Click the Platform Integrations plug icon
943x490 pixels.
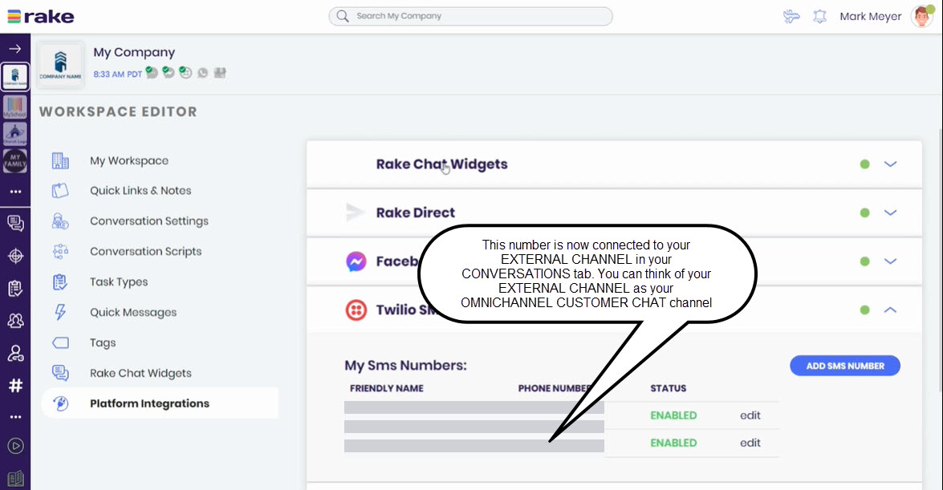coord(60,403)
